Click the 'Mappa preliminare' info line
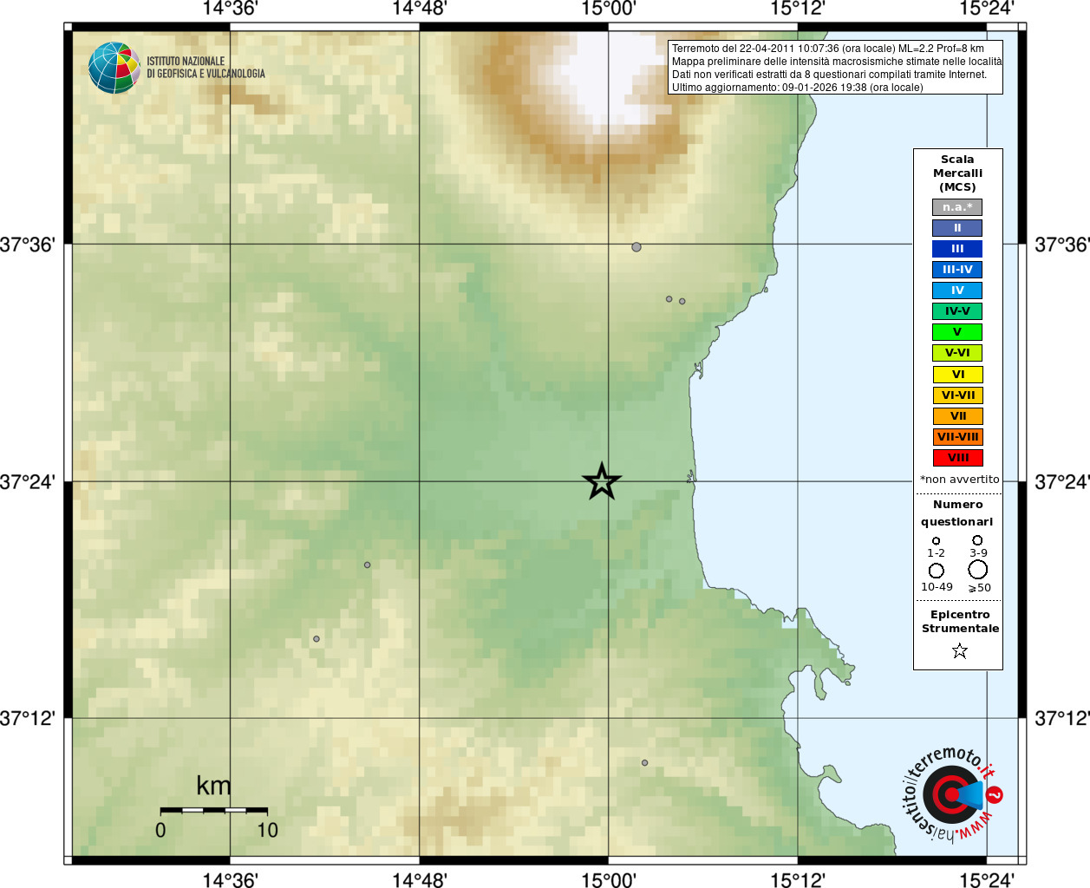Viewport: 1090px width, 888px height. pyautogui.click(x=837, y=62)
